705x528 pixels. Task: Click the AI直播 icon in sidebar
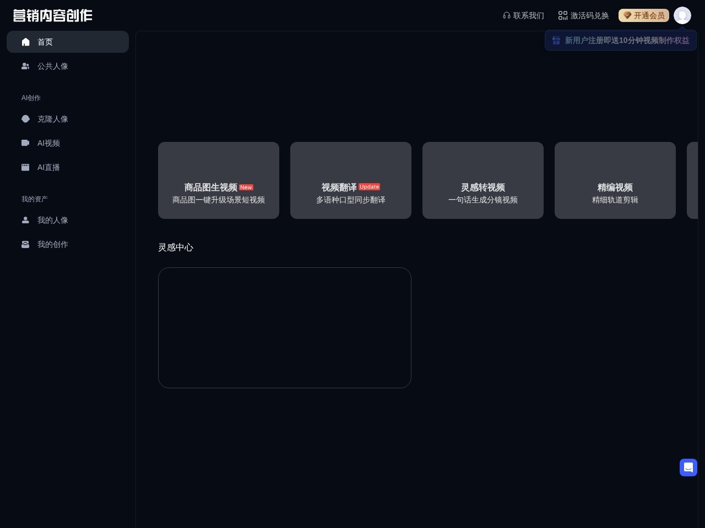coord(25,167)
